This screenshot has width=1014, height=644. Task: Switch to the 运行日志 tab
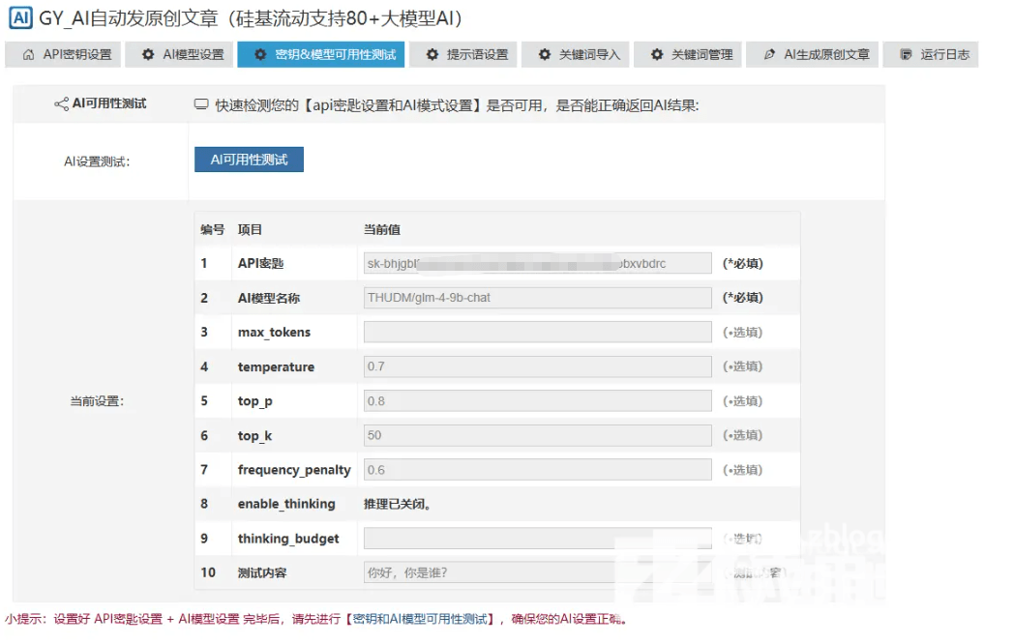935,55
